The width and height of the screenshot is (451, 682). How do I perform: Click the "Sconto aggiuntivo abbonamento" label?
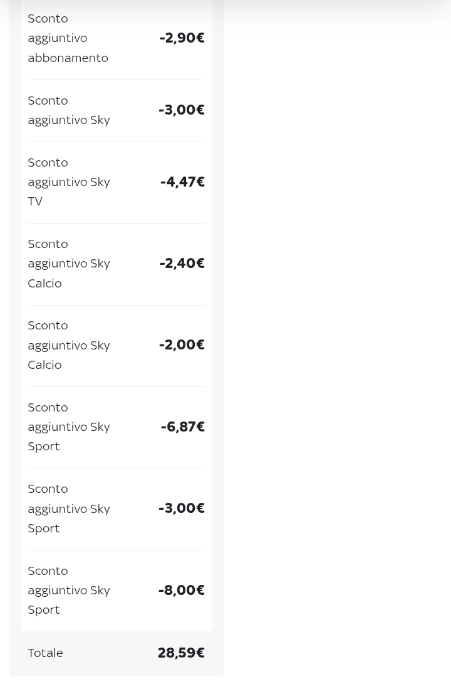tap(68, 38)
